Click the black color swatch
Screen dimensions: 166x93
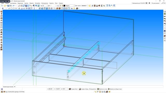(64, 6)
